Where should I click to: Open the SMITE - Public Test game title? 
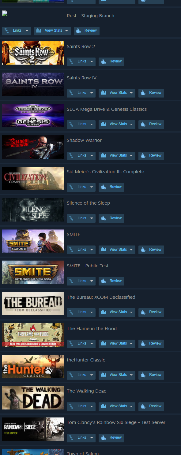[x=88, y=266]
